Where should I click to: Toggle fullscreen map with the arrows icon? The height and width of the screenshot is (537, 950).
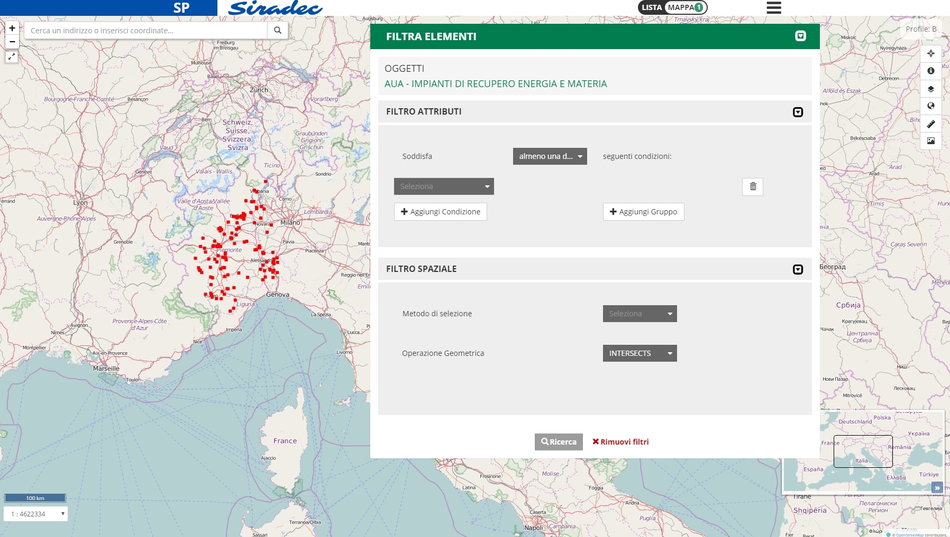coord(12,56)
